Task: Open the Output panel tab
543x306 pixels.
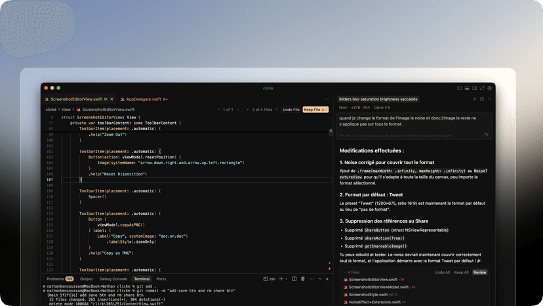Action: tap(86, 279)
